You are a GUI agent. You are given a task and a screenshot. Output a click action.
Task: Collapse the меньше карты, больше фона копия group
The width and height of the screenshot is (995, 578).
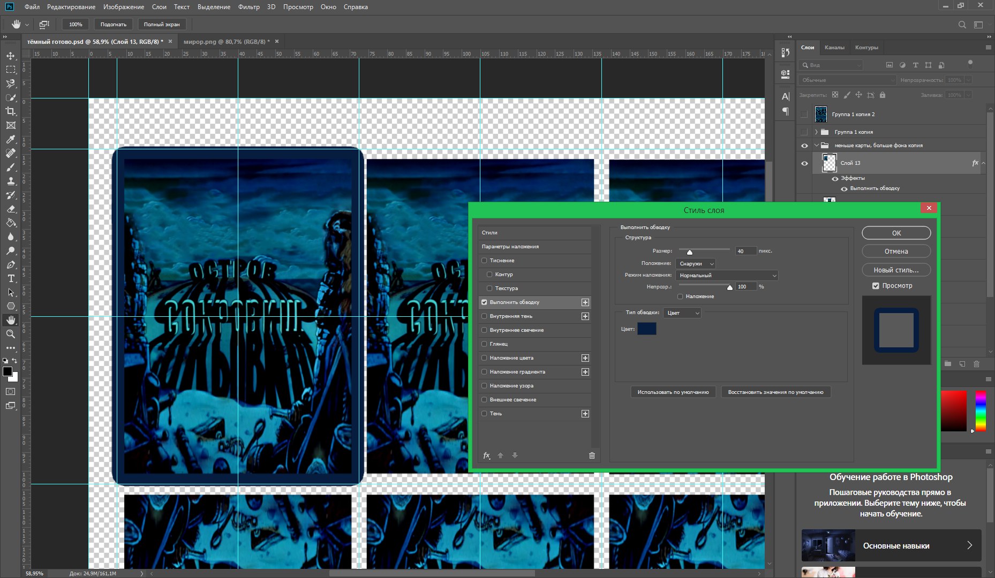816,145
